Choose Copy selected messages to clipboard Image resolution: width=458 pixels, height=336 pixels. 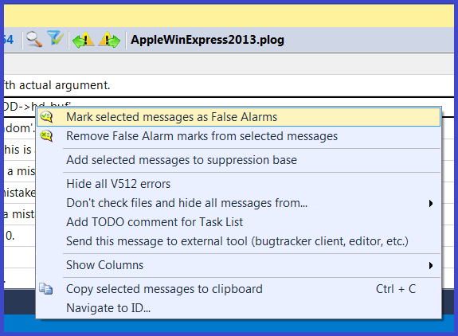point(239,289)
